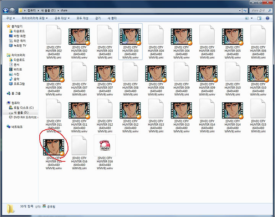
Task: Click 새 볼륨 (D:) in address path
Action: [x=48, y=11]
